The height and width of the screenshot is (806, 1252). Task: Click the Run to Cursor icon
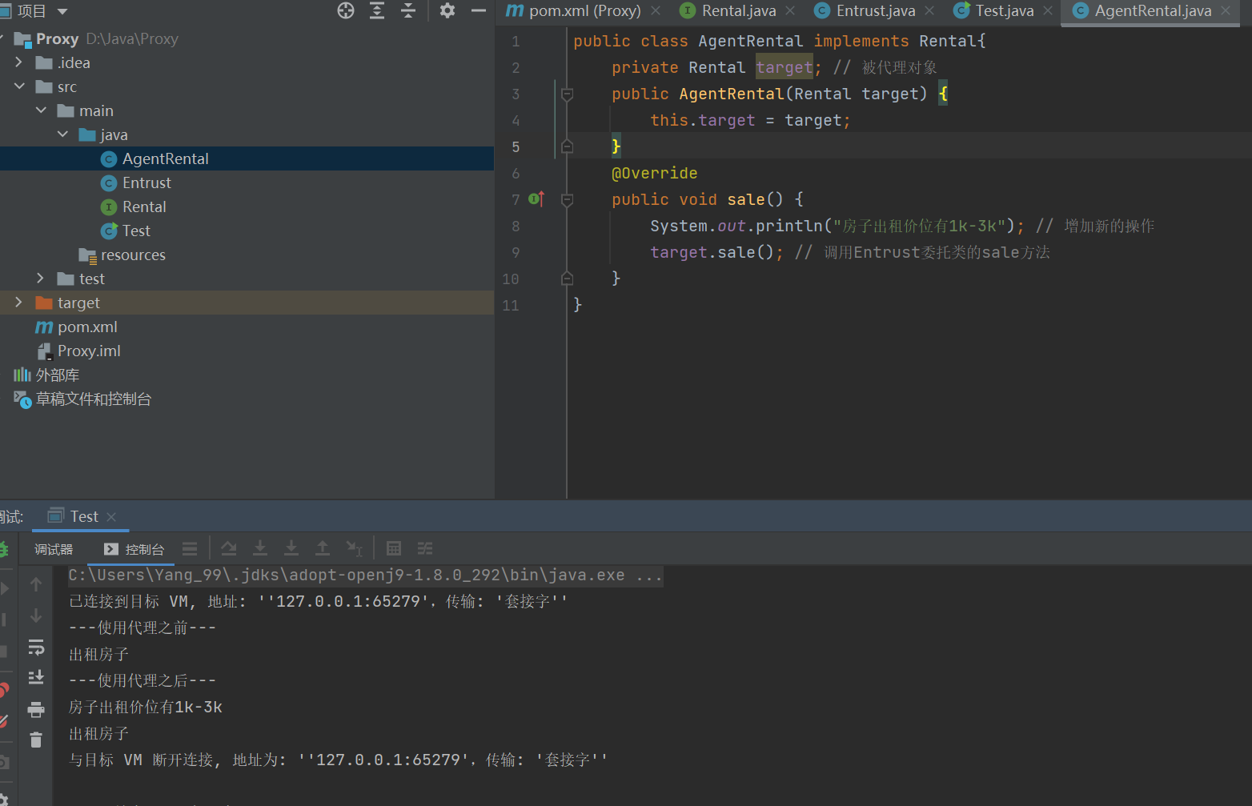[x=354, y=548]
